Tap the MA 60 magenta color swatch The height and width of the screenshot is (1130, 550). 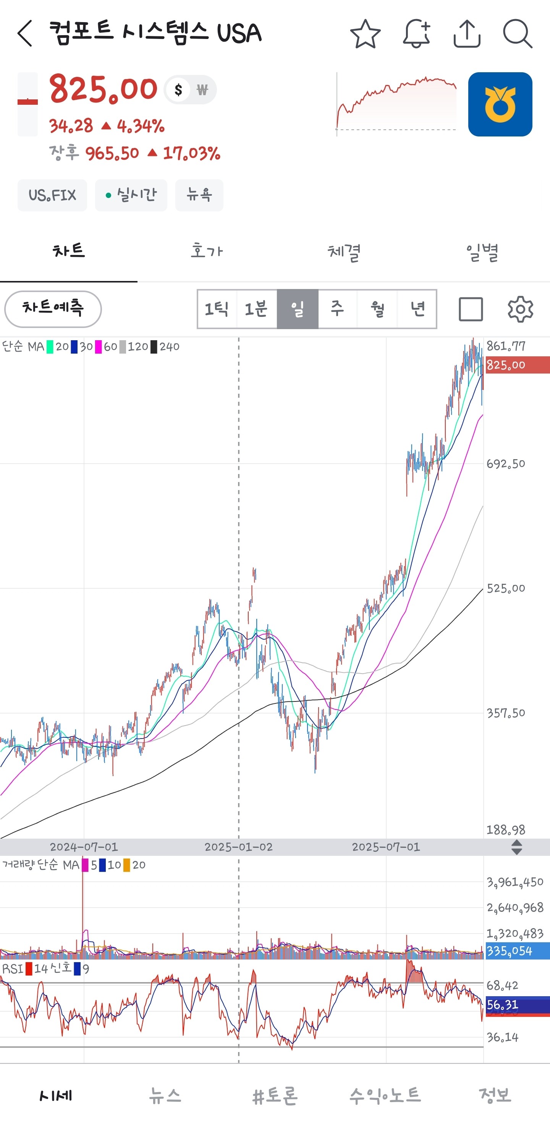(x=98, y=347)
